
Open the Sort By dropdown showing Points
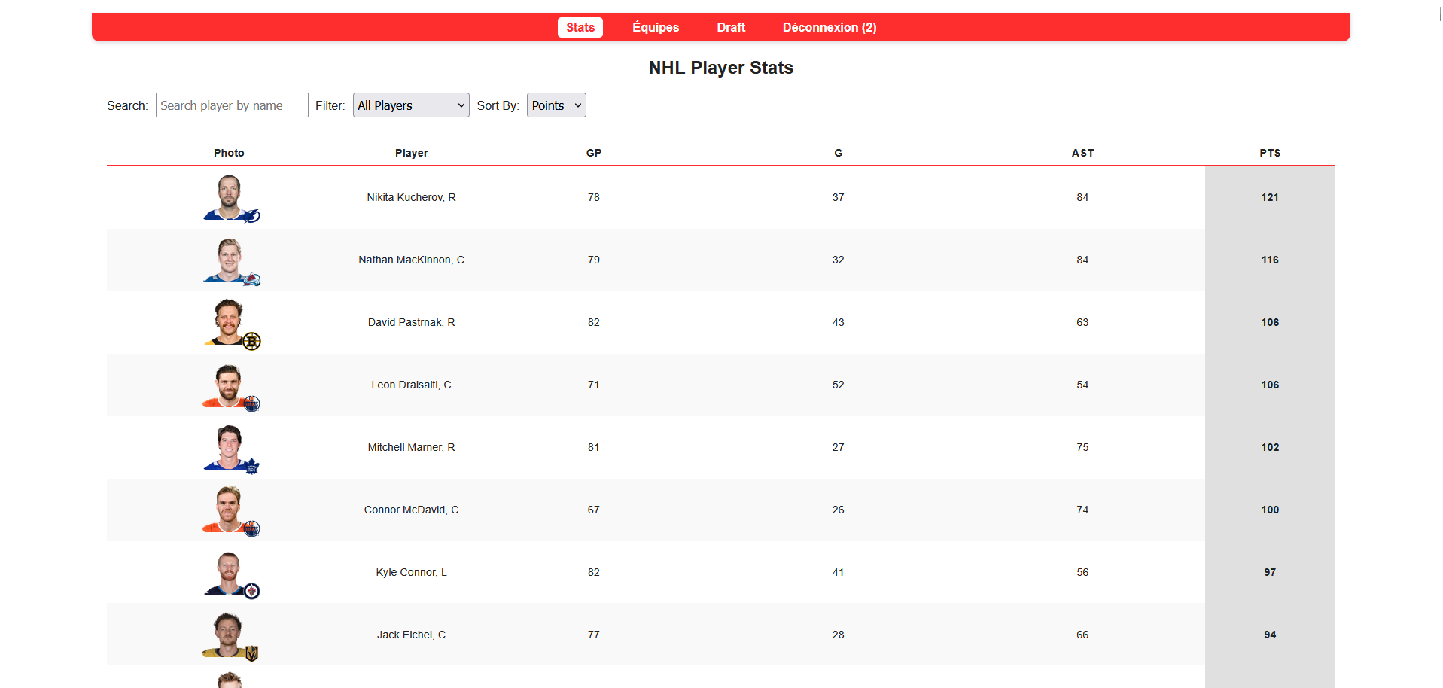556,105
